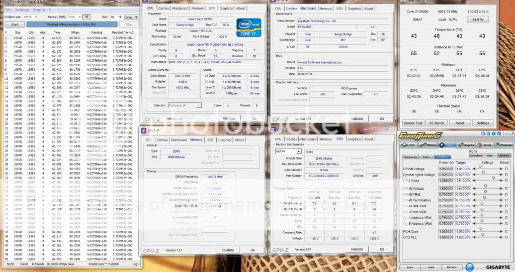The height and width of the screenshot is (272, 515).
Task: Open the Memory section in EasyTune6
Action: click(x=429, y=145)
